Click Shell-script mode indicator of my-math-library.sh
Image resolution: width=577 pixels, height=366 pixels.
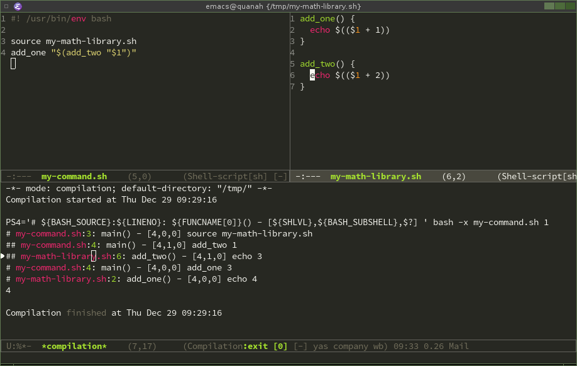pyautogui.click(x=537, y=177)
